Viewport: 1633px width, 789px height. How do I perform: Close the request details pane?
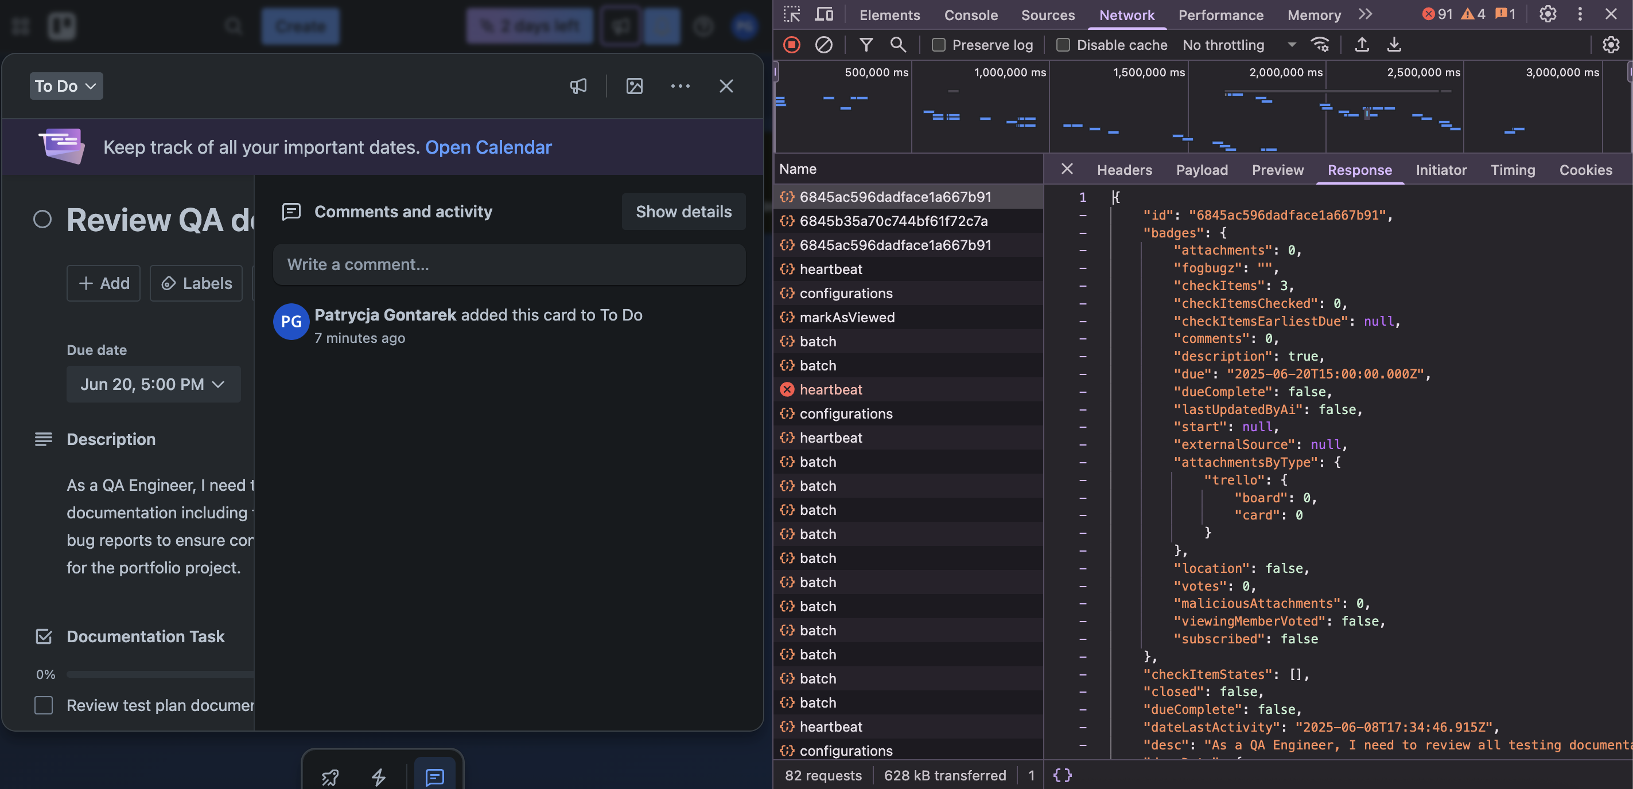click(1067, 169)
